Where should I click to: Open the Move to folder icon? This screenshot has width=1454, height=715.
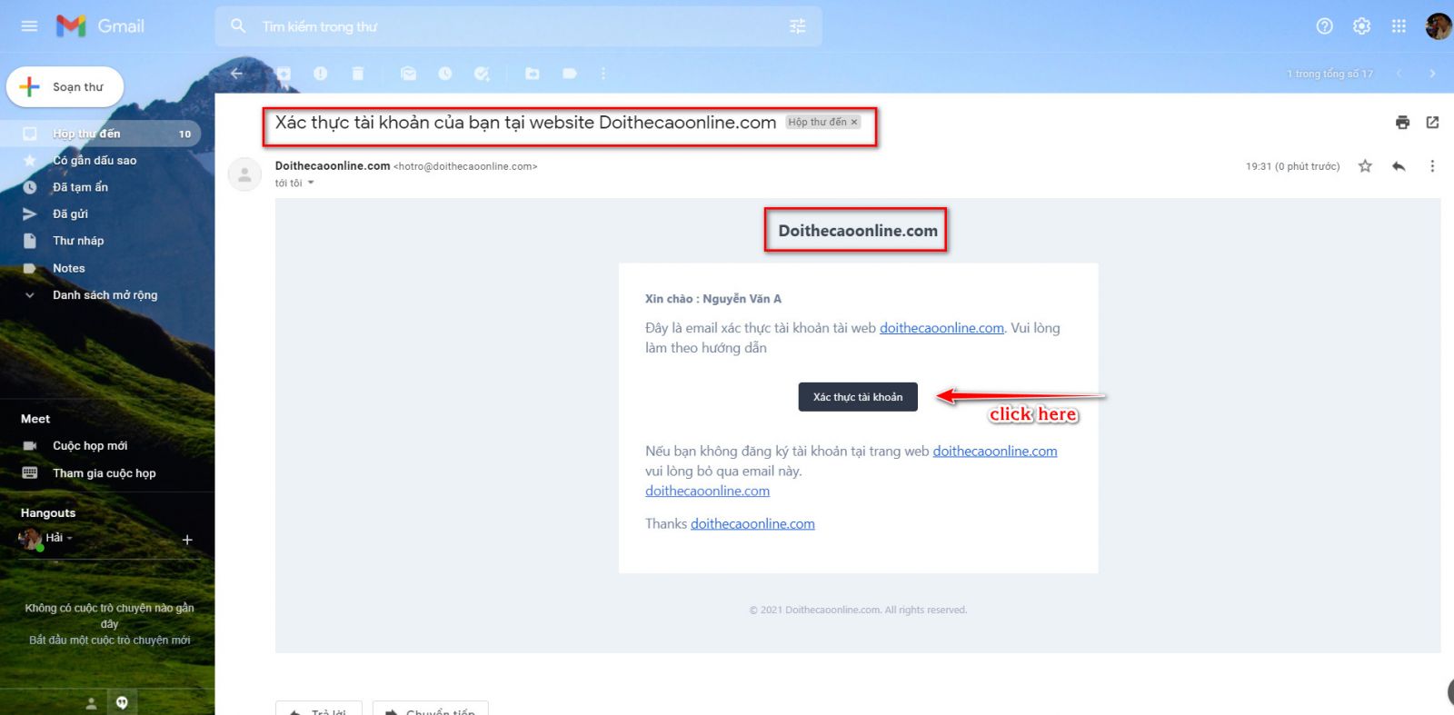(x=533, y=74)
